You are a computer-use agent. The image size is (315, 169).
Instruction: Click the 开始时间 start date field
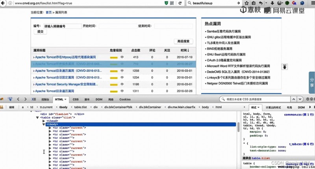118,26
